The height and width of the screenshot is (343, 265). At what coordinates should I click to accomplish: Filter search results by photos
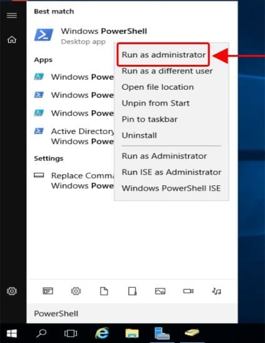[x=160, y=291]
